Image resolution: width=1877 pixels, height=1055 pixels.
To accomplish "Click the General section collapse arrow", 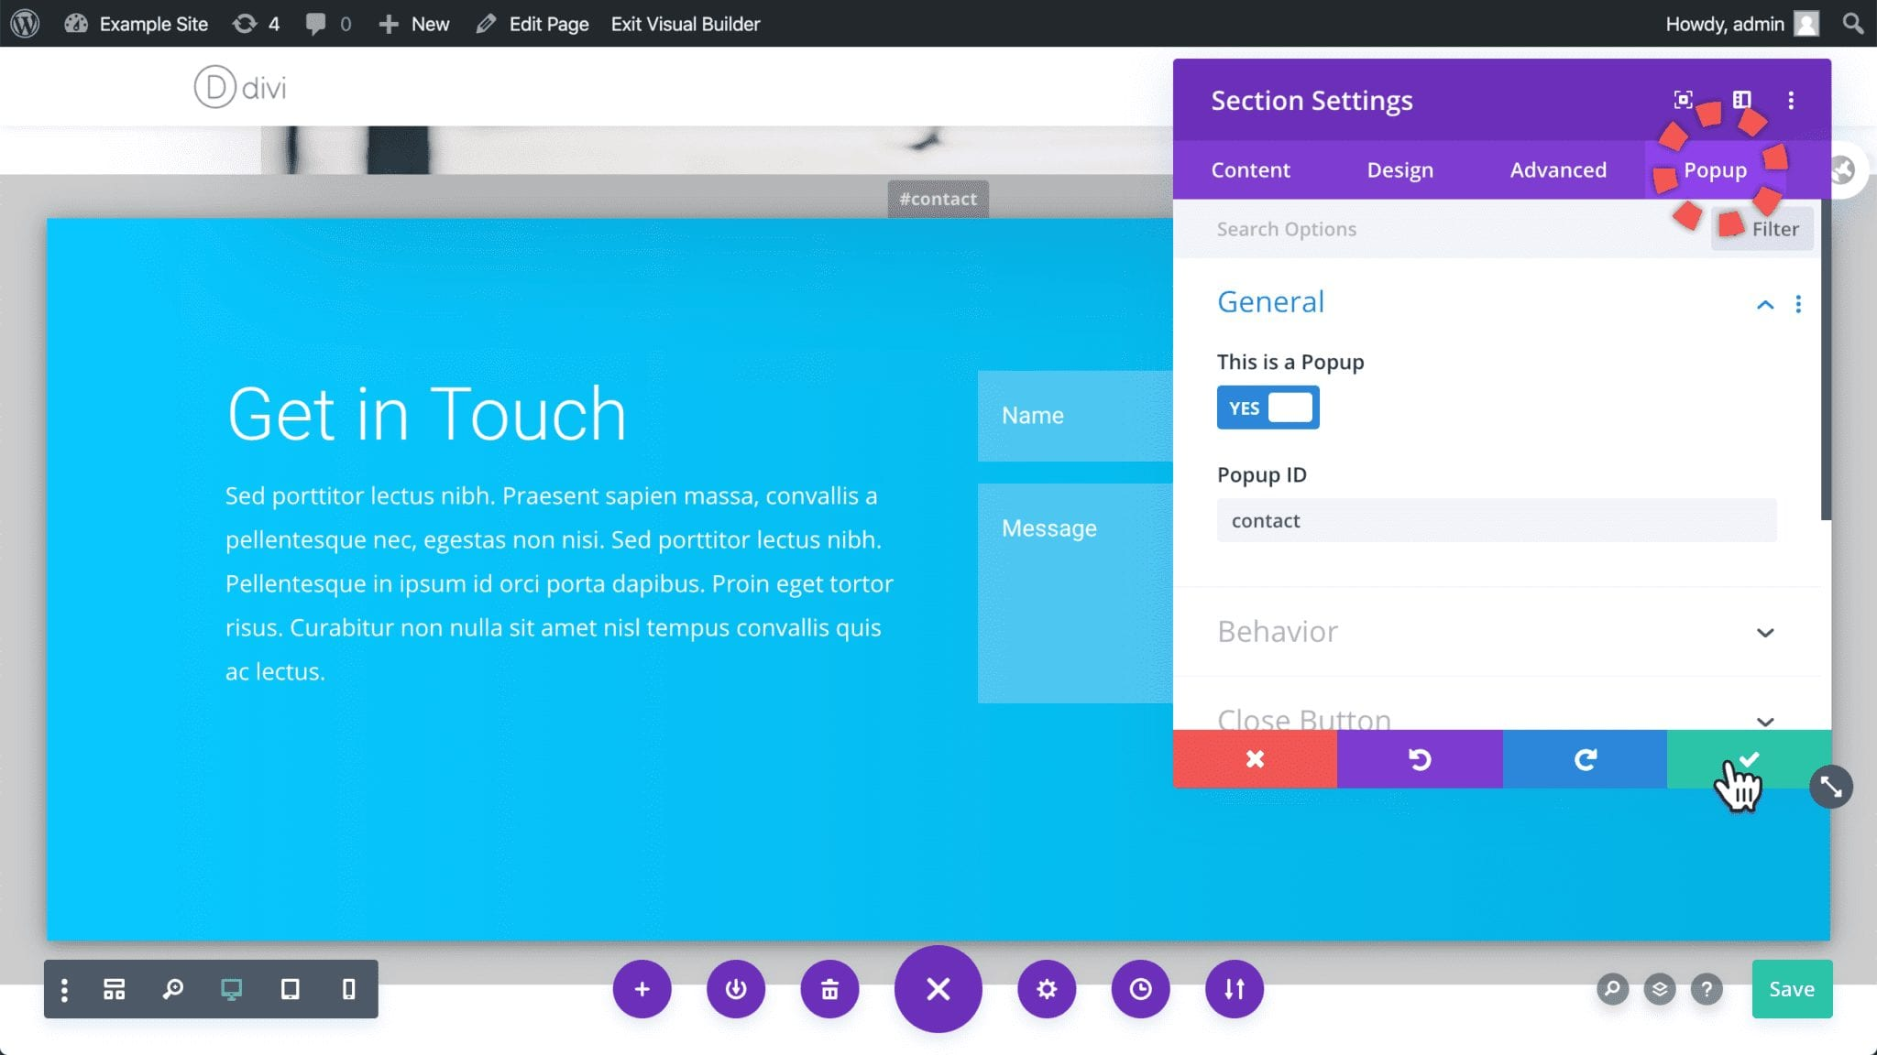I will (x=1765, y=305).
